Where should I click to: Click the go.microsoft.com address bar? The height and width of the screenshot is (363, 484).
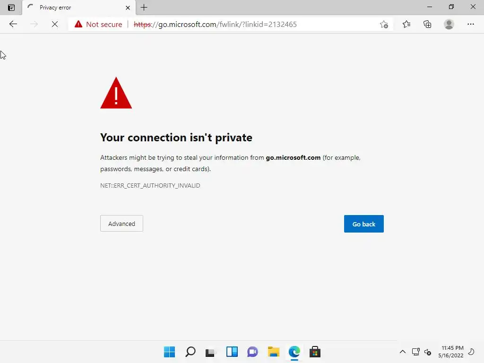227,25
